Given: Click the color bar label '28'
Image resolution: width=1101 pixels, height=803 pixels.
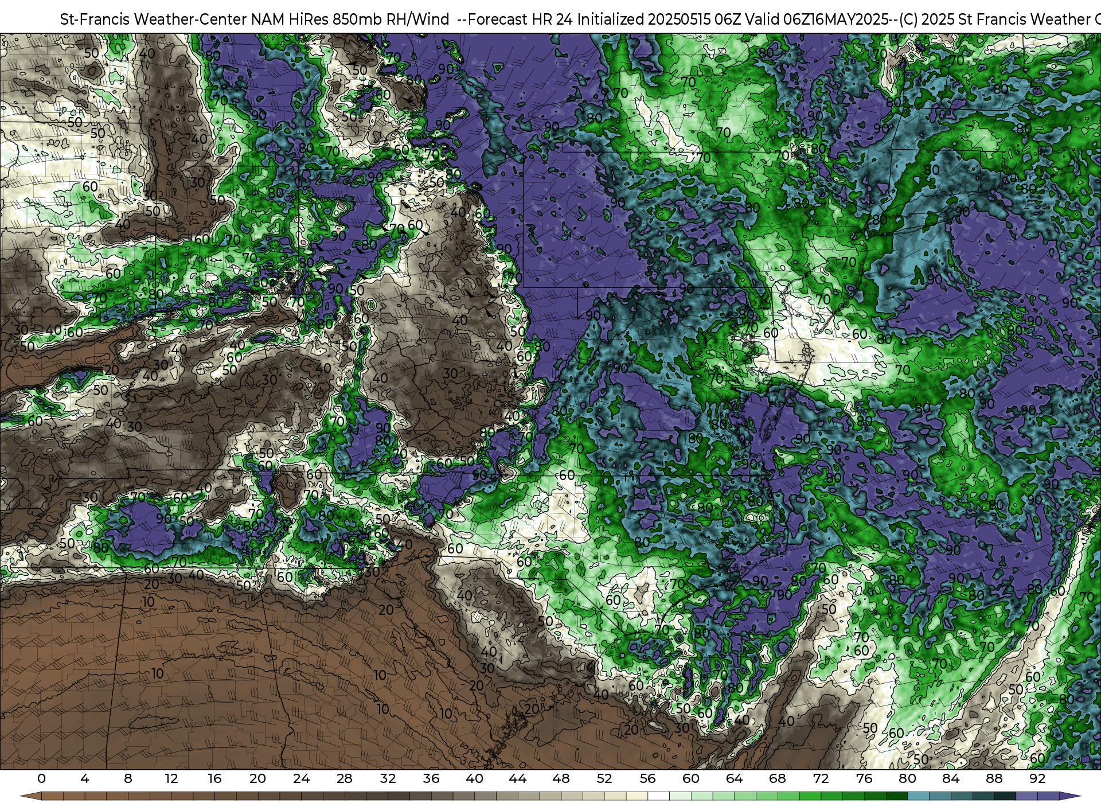Looking at the screenshot, I should [x=345, y=778].
